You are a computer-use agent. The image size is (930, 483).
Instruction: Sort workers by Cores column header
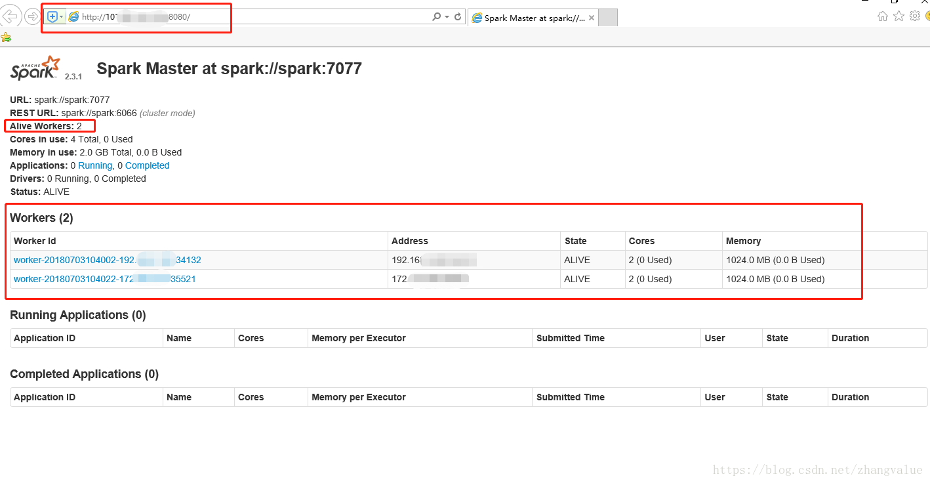[641, 241]
